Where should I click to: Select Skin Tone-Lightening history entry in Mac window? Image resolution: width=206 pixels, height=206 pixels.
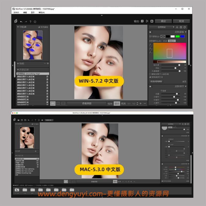27,169
